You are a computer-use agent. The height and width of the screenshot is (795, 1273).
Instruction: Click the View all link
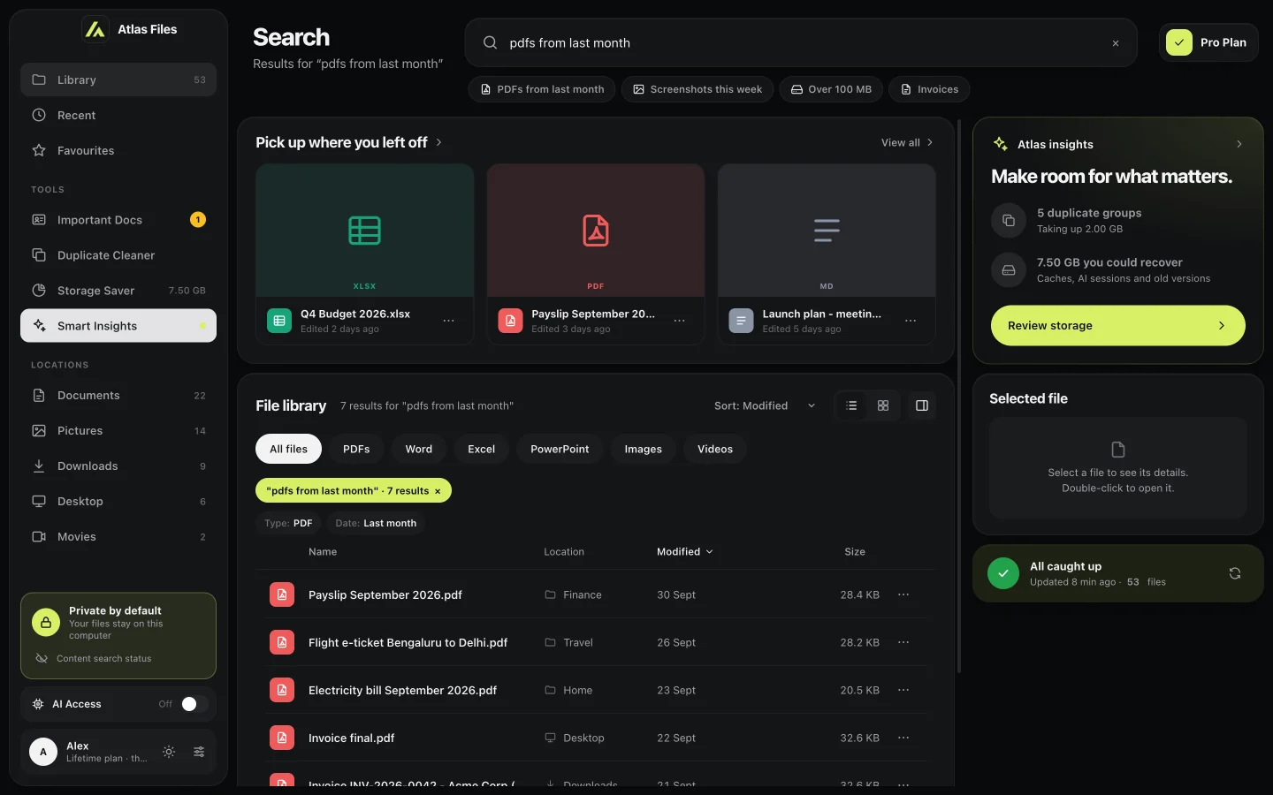coord(907,142)
